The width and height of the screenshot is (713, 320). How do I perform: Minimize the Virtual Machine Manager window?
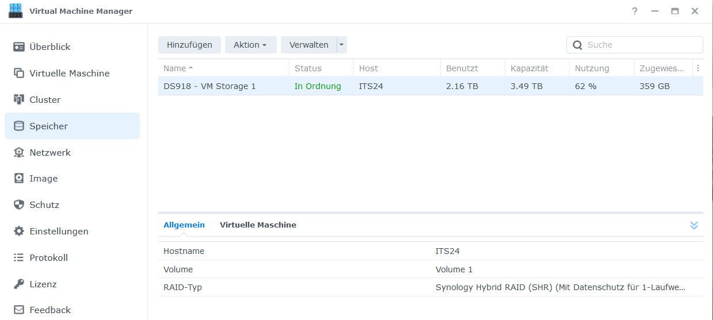[x=655, y=11]
